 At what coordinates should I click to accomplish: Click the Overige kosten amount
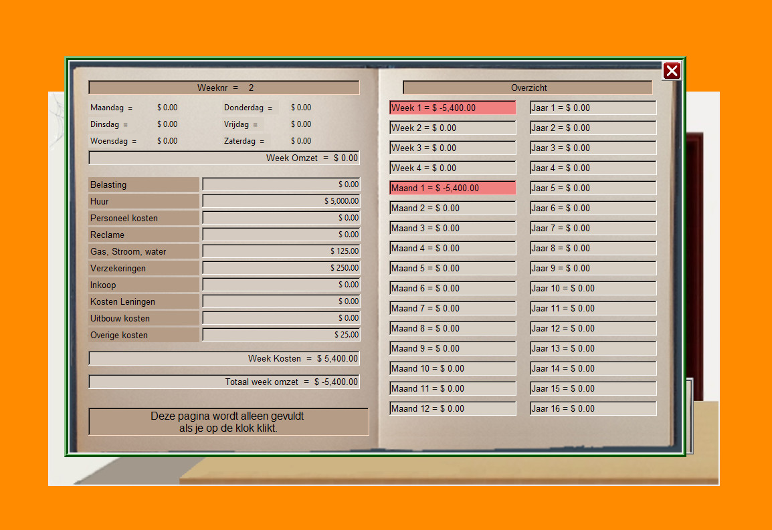(280, 335)
